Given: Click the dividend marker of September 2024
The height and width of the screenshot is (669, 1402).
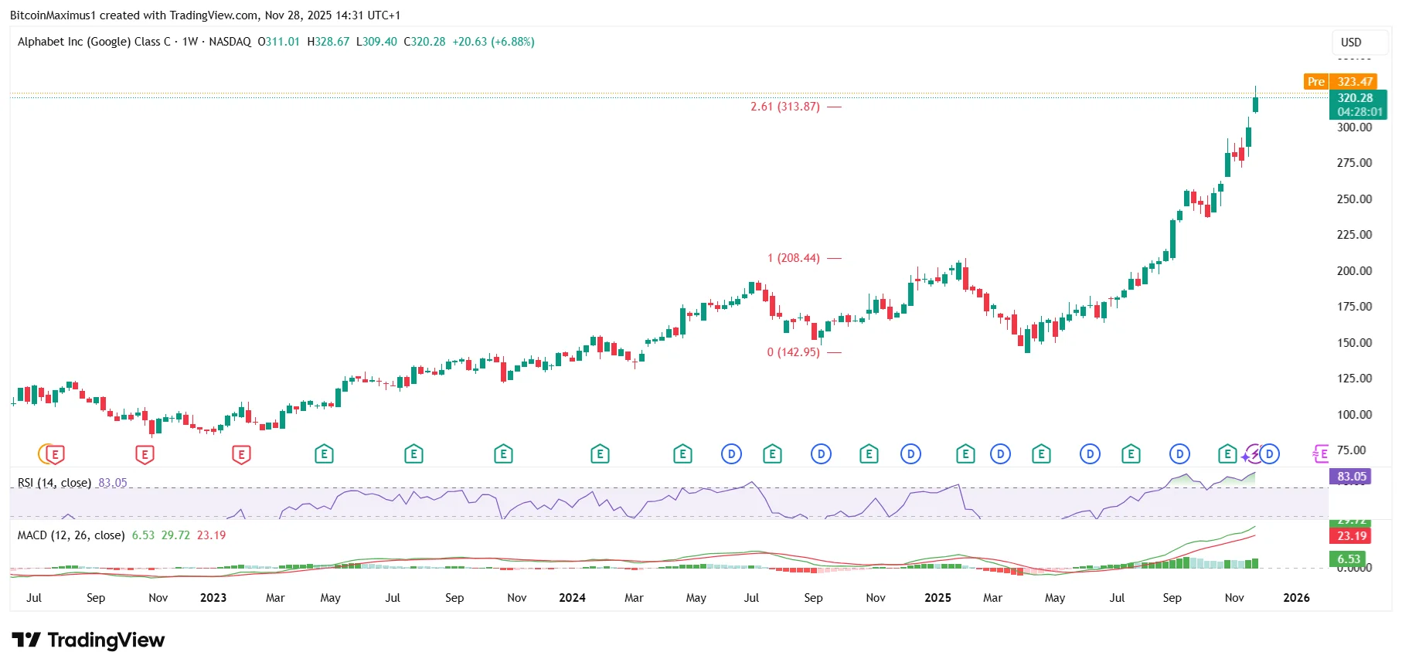Looking at the screenshot, I should tap(821, 454).
